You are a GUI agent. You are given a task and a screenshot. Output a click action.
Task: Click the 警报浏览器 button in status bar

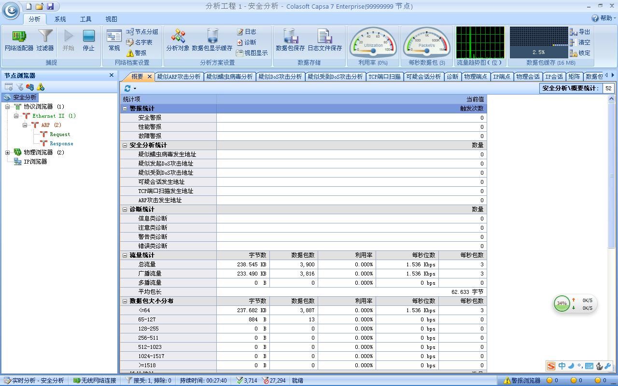coord(522,380)
